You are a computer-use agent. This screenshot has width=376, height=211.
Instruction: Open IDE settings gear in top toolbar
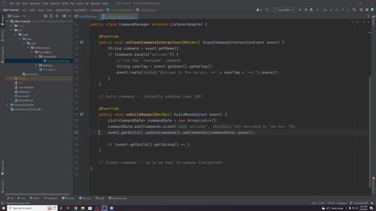pos(367,10)
